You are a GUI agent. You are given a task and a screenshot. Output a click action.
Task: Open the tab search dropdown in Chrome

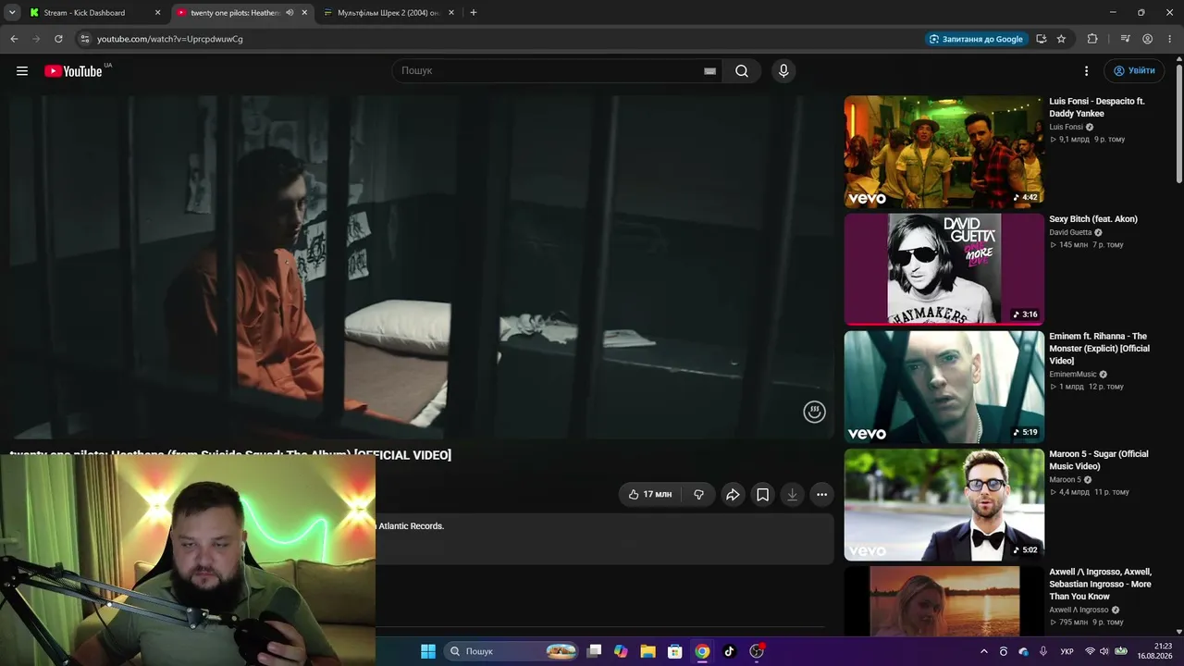click(x=12, y=13)
